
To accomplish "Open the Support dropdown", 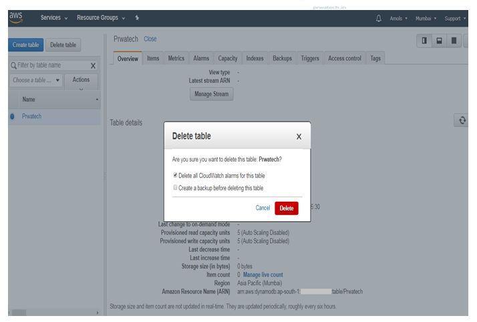I will pos(455,19).
